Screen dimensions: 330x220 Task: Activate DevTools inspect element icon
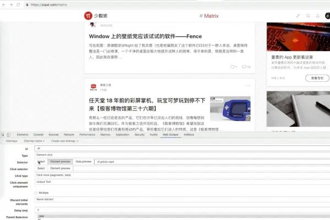point(3,134)
